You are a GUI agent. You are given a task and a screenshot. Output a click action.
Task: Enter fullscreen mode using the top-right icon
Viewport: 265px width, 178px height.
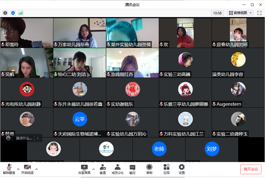click(x=259, y=13)
